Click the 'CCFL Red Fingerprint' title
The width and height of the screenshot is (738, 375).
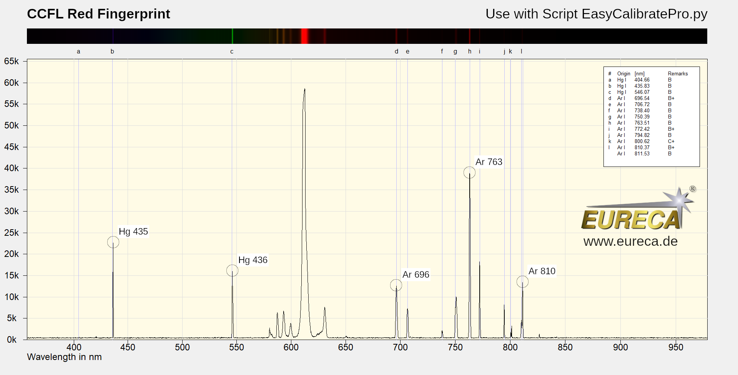pos(98,14)
